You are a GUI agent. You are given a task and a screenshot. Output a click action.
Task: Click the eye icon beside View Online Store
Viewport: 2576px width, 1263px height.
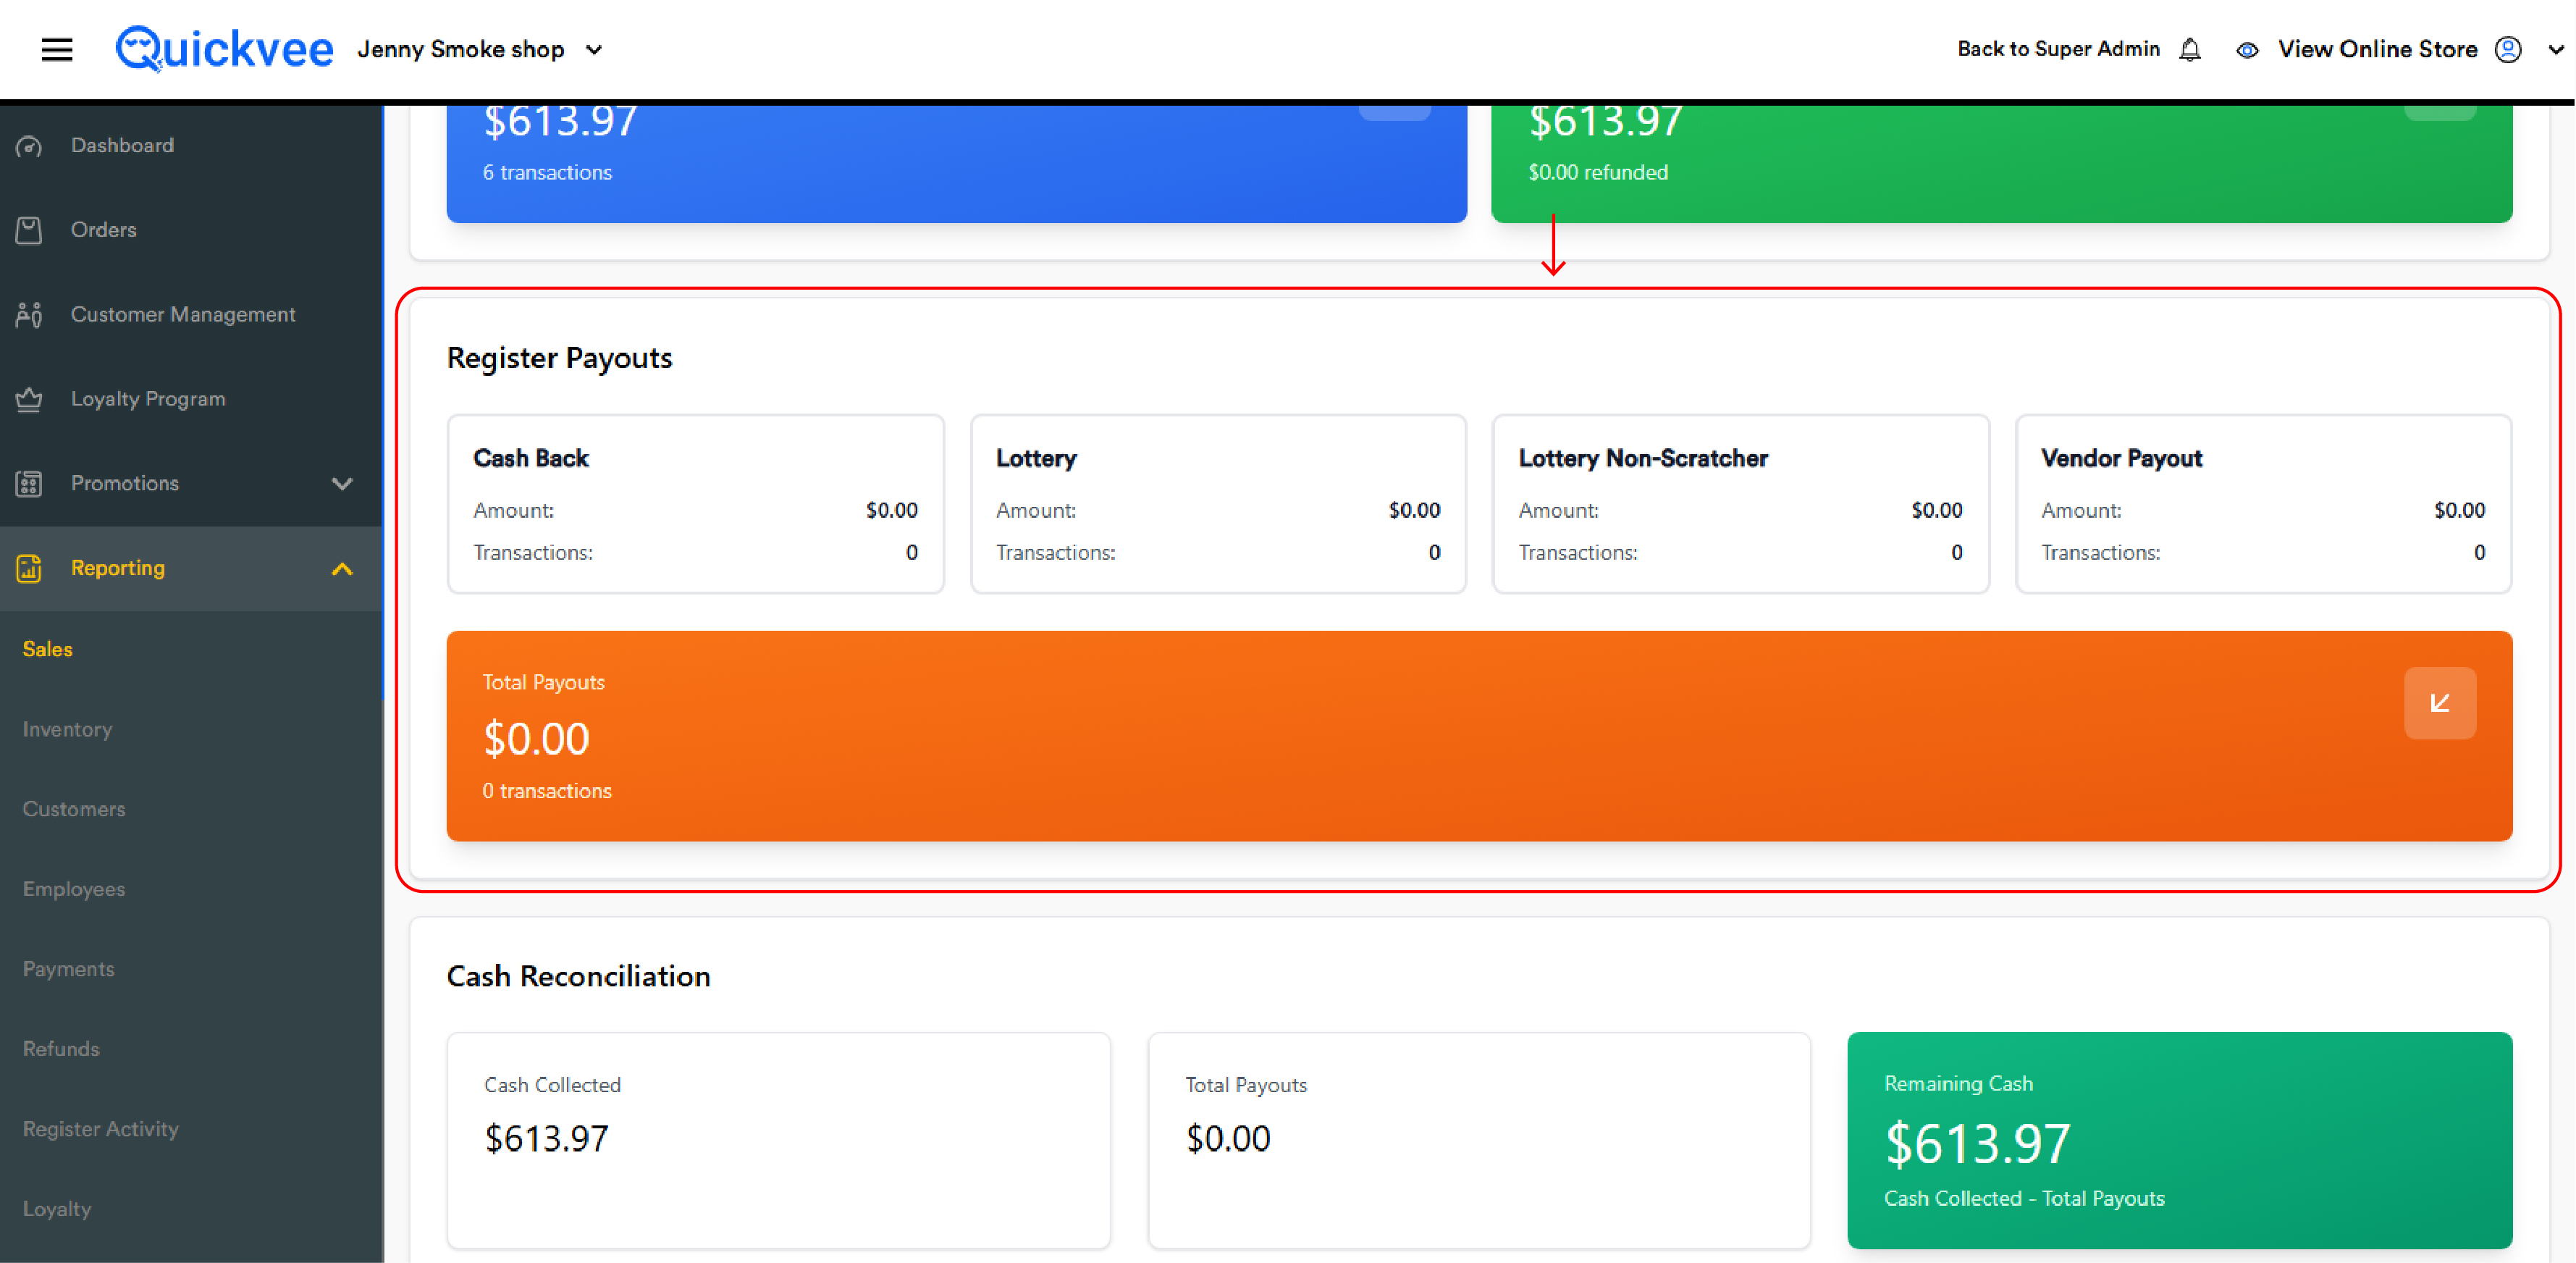pyautogui.click(x=2247, y=50)
